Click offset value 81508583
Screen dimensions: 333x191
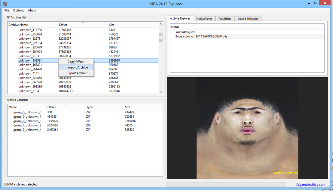pyautogui.click(x=65, y=30)
